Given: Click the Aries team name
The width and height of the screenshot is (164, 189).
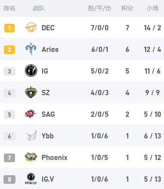Looking at the screenshot, I should tap(50, 49).
